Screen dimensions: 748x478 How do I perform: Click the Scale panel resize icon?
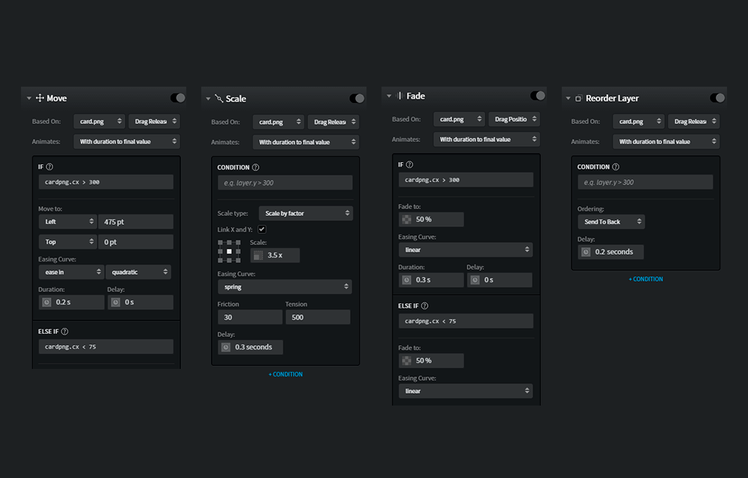pyautogui.click(x=219, y=99)
